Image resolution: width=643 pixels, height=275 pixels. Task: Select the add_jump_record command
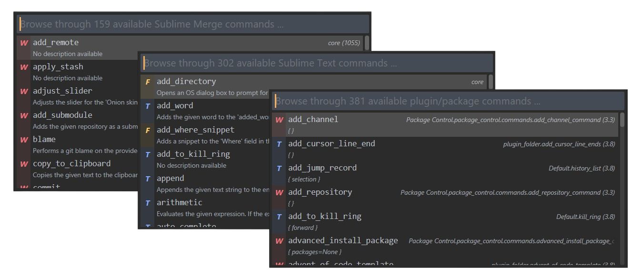445,173
